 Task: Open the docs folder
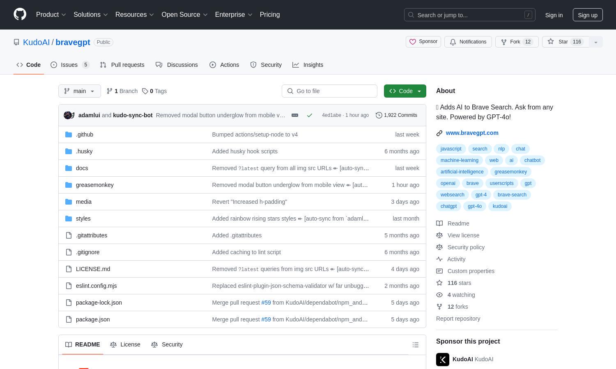[82, 168]
